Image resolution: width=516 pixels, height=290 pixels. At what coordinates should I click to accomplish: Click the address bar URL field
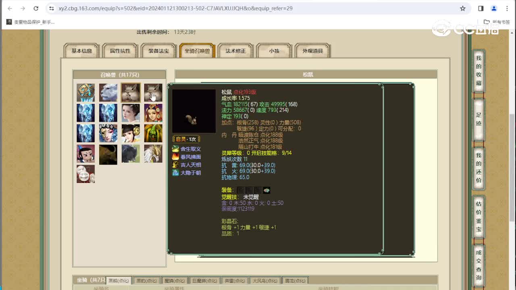pos(258,8)
